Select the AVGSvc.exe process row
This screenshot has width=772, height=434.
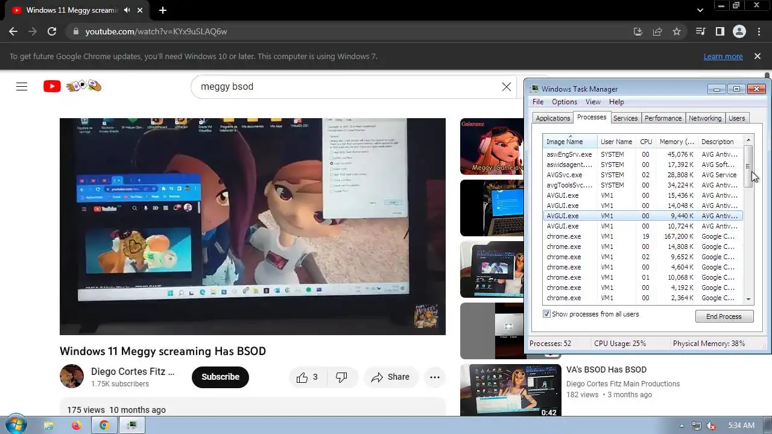click(x=642, y=175)
